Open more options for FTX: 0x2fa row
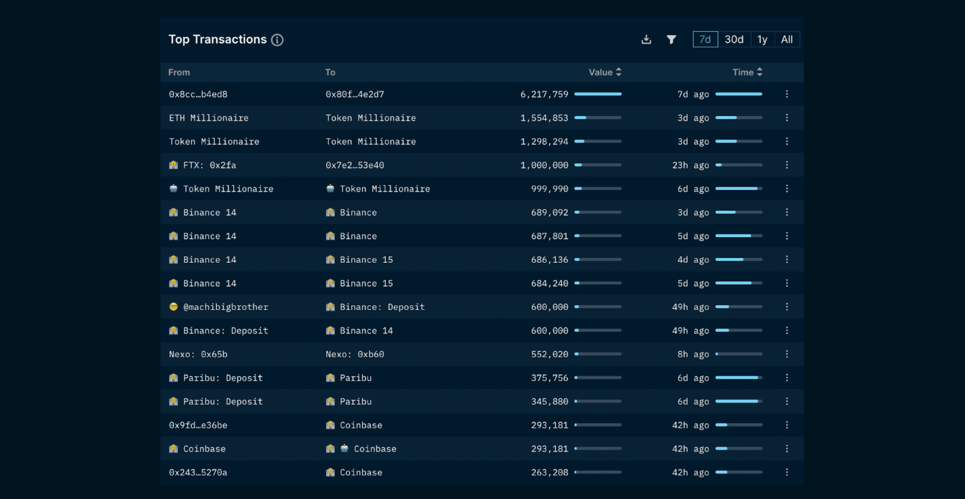This screenshot has width=965, height=499. pyautogui.click(x=787, y=165)
